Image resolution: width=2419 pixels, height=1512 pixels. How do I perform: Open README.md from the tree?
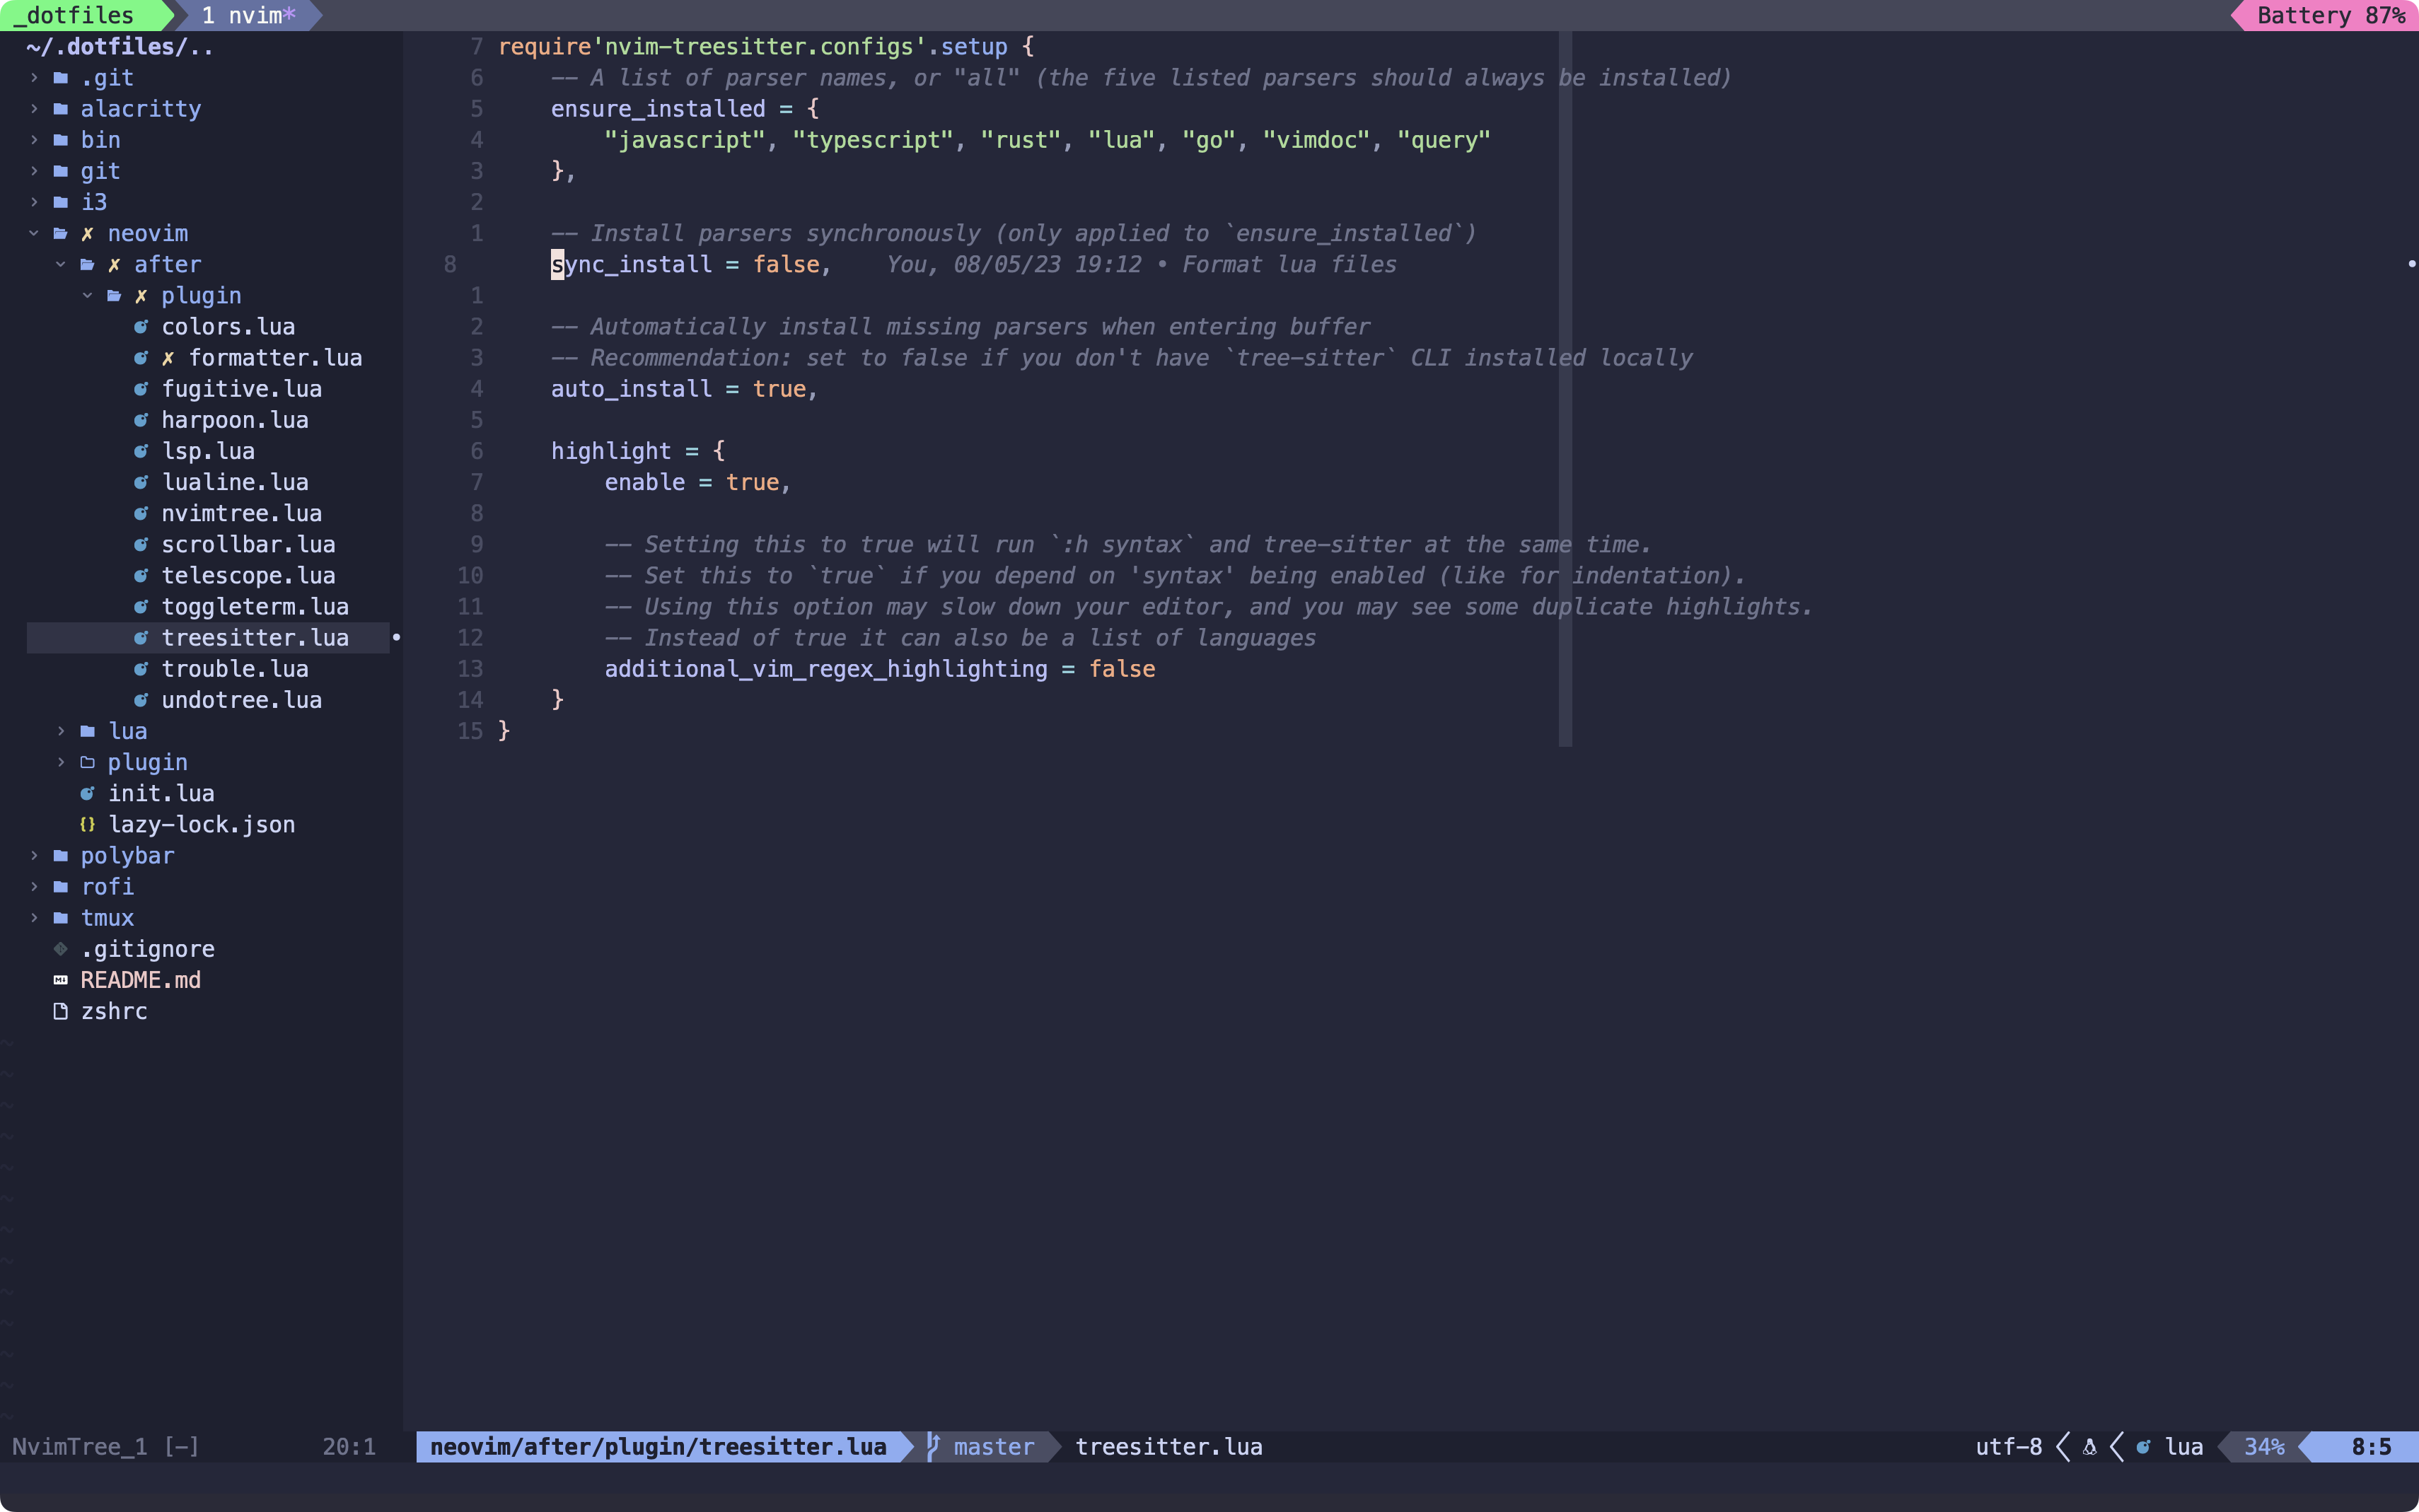141,980
